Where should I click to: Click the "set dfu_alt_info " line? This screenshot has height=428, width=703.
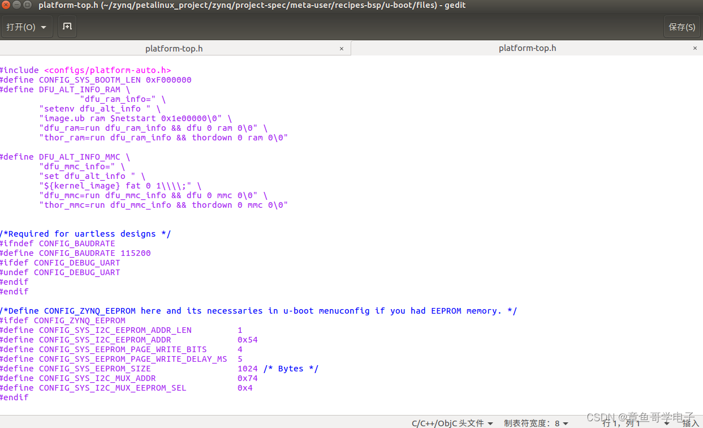(92, 176)
